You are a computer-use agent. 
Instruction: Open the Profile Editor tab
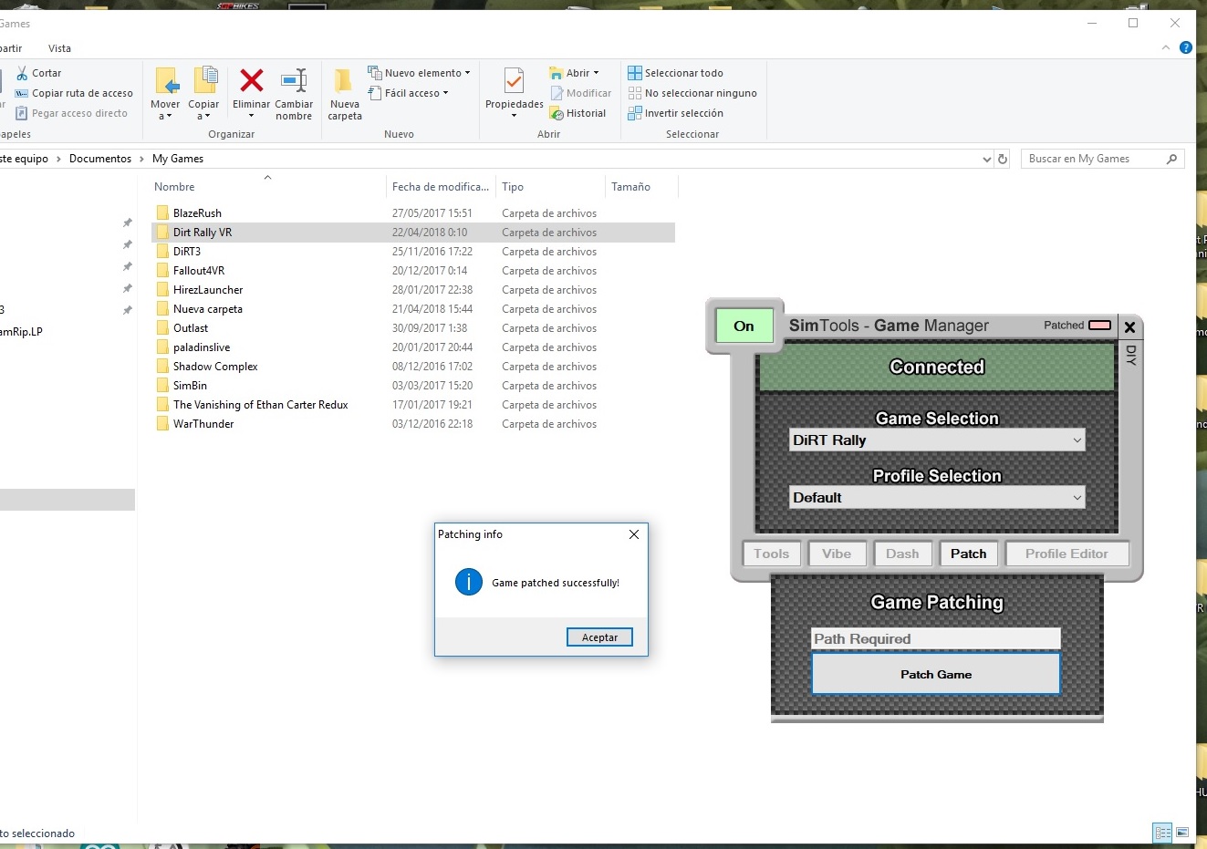tap(1067, 554)
